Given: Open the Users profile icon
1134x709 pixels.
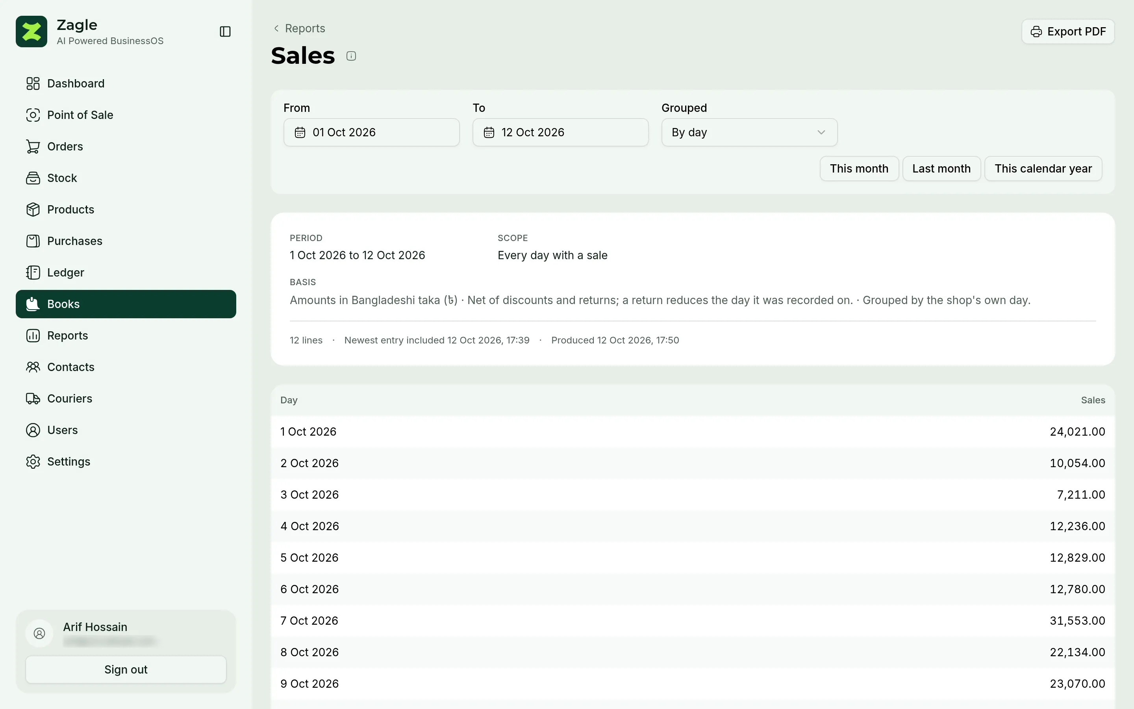Looking at the screenshot, I should pos(33,430).
